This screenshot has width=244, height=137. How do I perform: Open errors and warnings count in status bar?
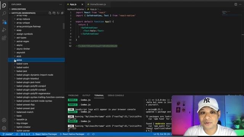[25, 134]
